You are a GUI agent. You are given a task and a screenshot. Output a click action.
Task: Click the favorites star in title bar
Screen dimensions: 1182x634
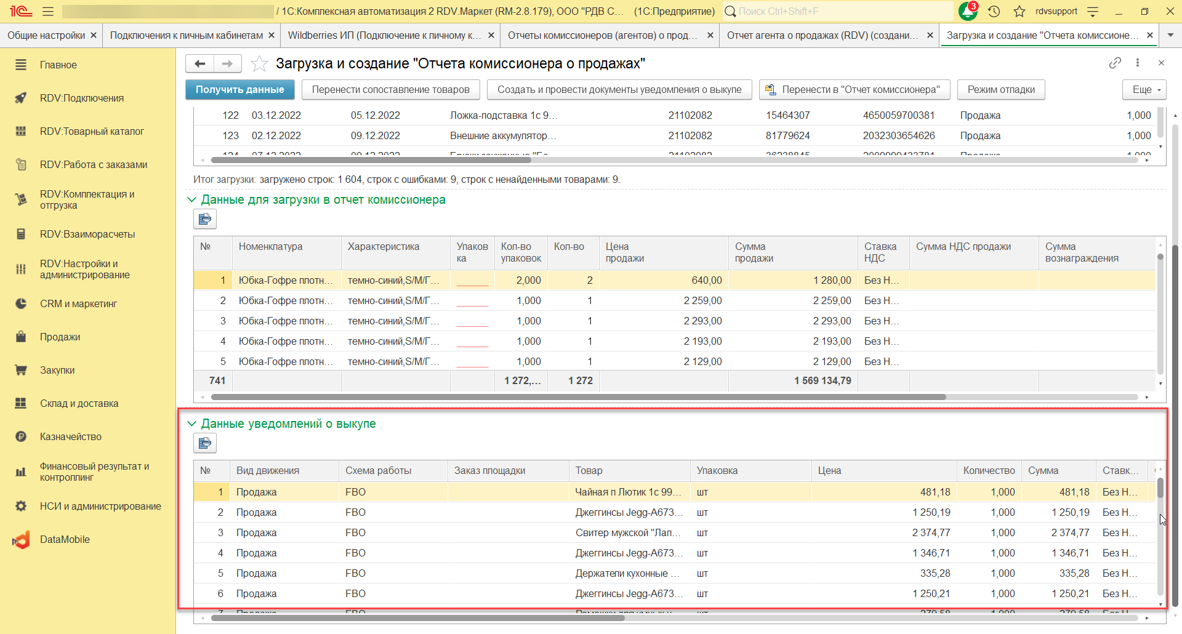click(x=1019, y=11)
